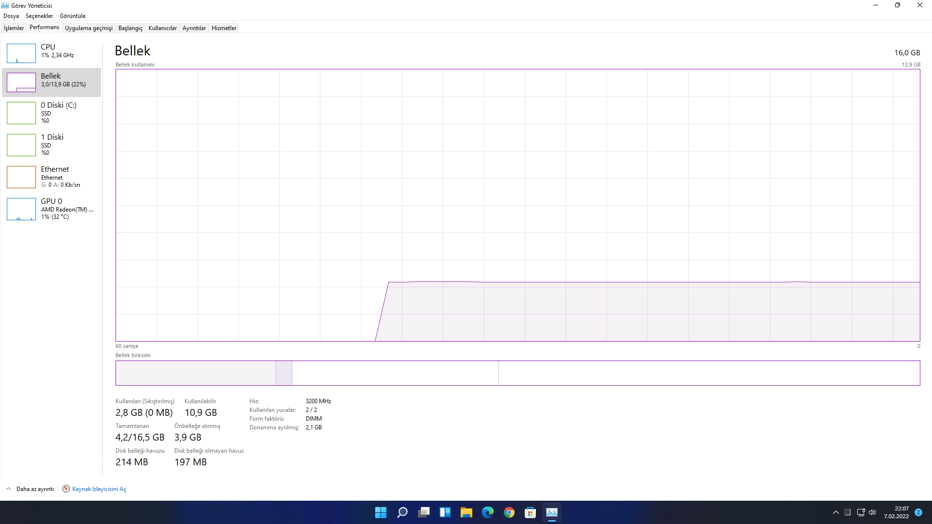Click the Kaynak İzleyicisini Aç icon

(66, 489)
